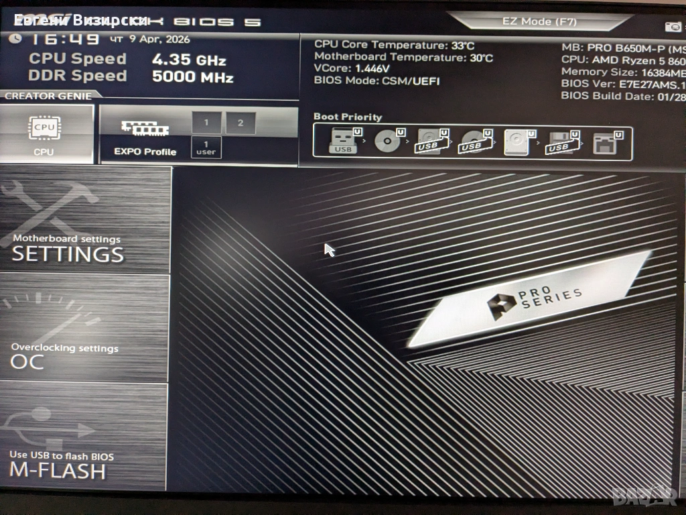Select internal hard drive boot device
Image resolution: width=686 pixels, height=515 pixels.
coord(519,142)
